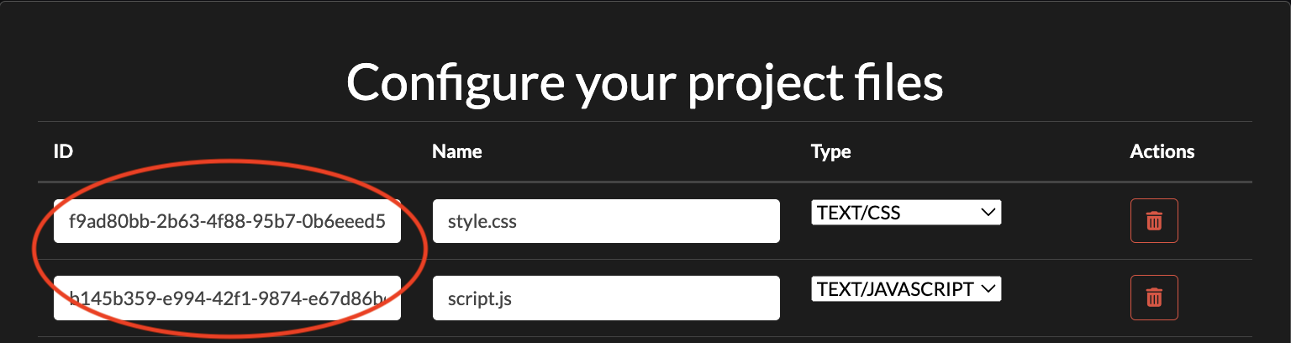Click the ID column header

pyautogui.click(x=62, y=152)
